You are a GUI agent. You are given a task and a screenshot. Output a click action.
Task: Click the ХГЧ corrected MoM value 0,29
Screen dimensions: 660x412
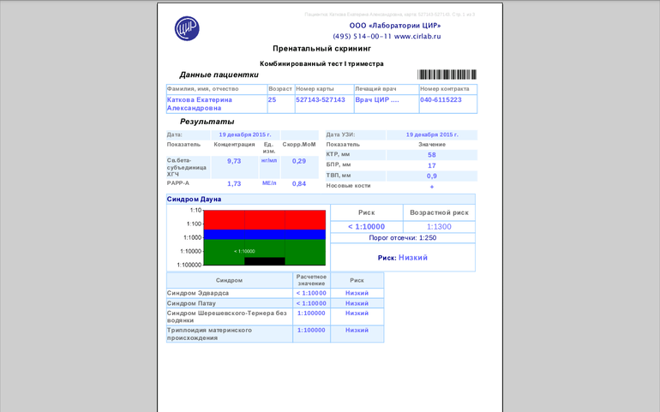tap(299, 161)
